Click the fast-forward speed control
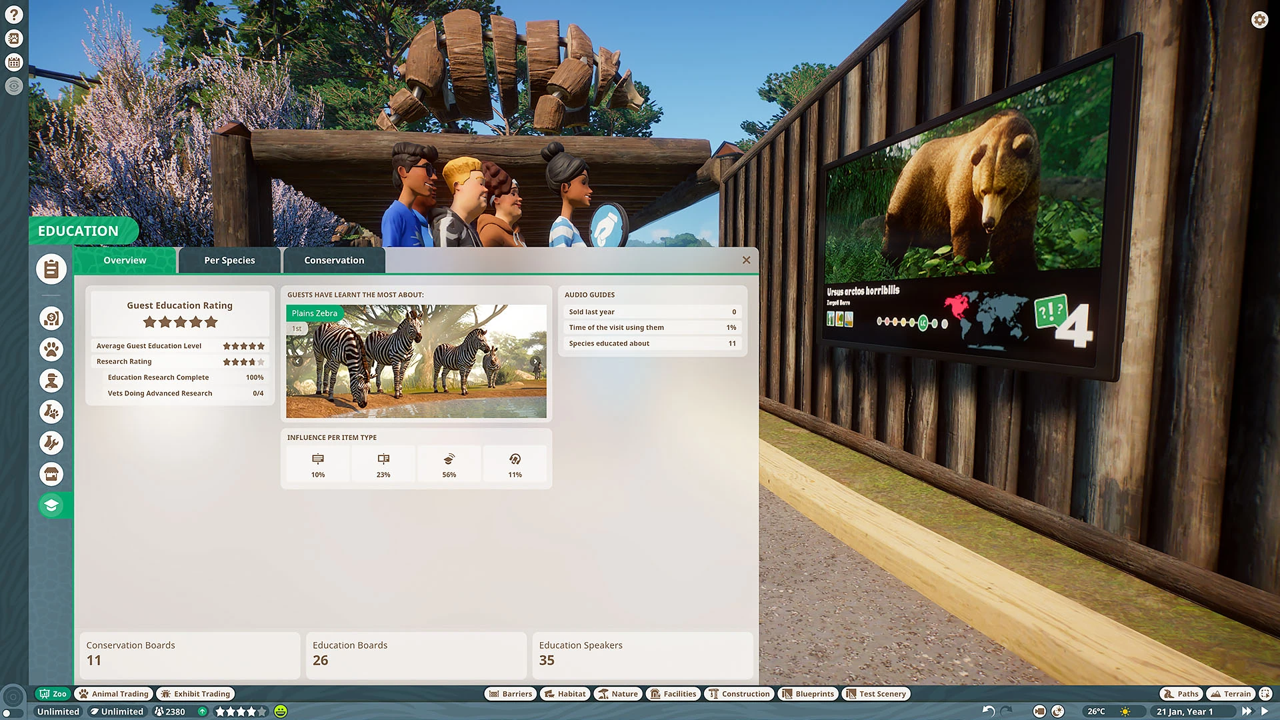The image size is (1280, 720). [1247, 711]
